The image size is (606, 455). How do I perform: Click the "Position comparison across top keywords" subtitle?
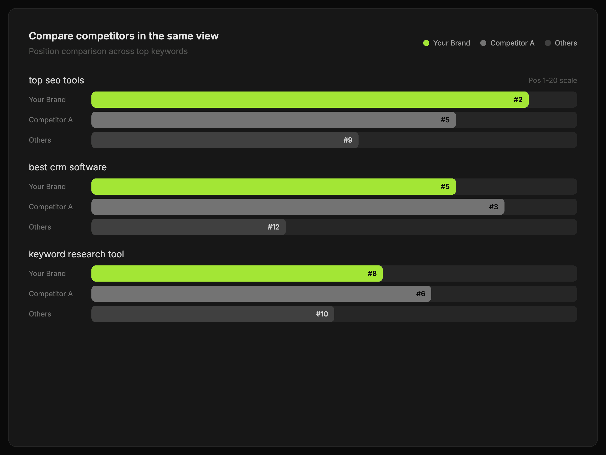(108, 51)
